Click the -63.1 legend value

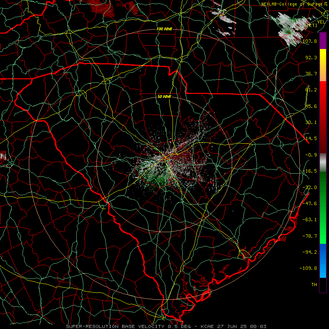[310, 220]
